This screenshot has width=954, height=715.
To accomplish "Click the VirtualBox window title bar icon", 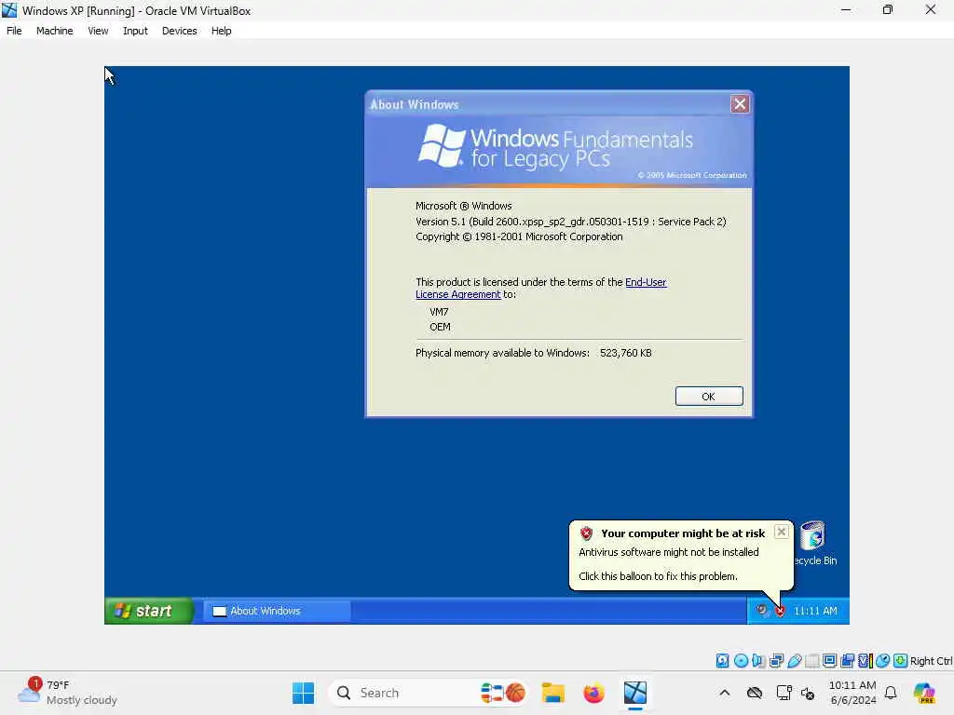I will point(9,10).
